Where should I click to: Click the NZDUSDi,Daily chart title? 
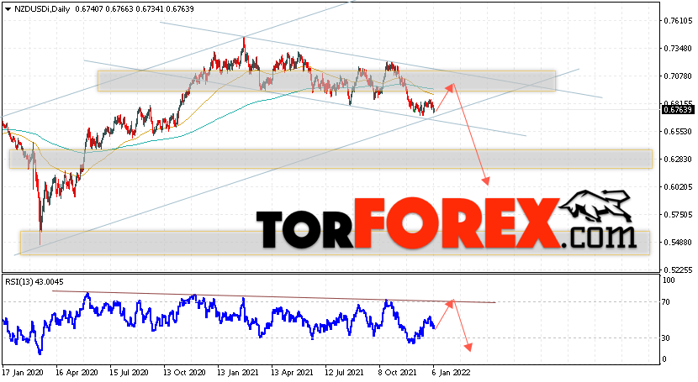pos(42,9)
